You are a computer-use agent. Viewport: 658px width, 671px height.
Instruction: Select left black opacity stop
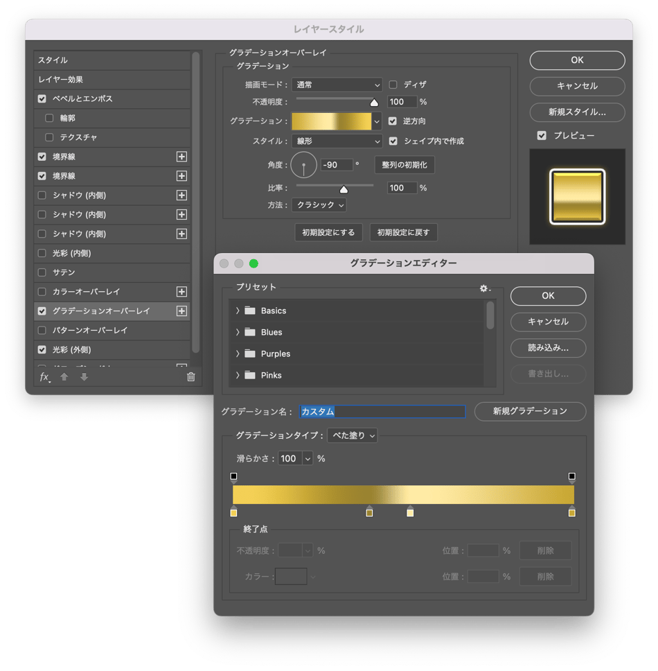233,477
